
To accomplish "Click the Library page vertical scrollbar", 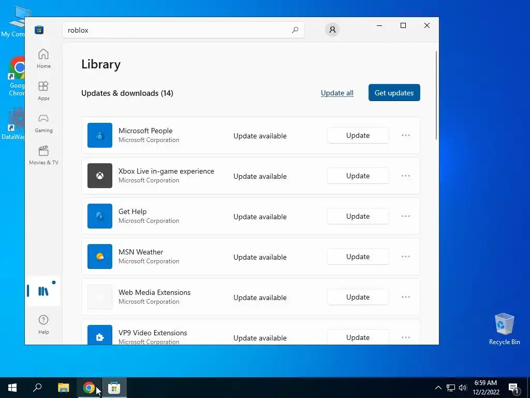I will 436,95.
